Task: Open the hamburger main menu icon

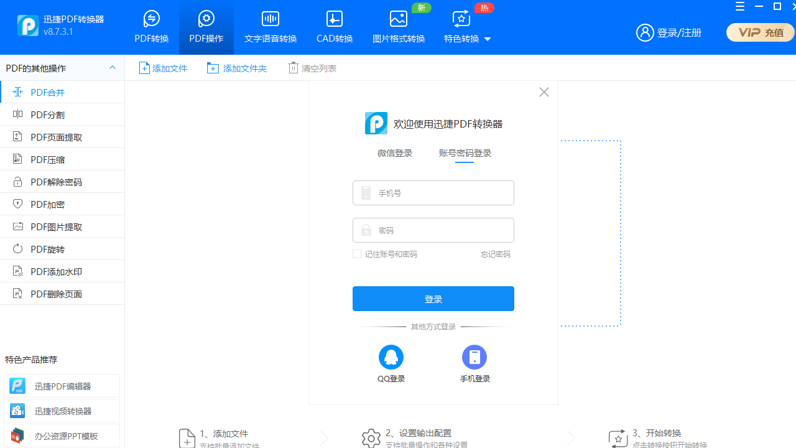Action: [x=740, y=7]
